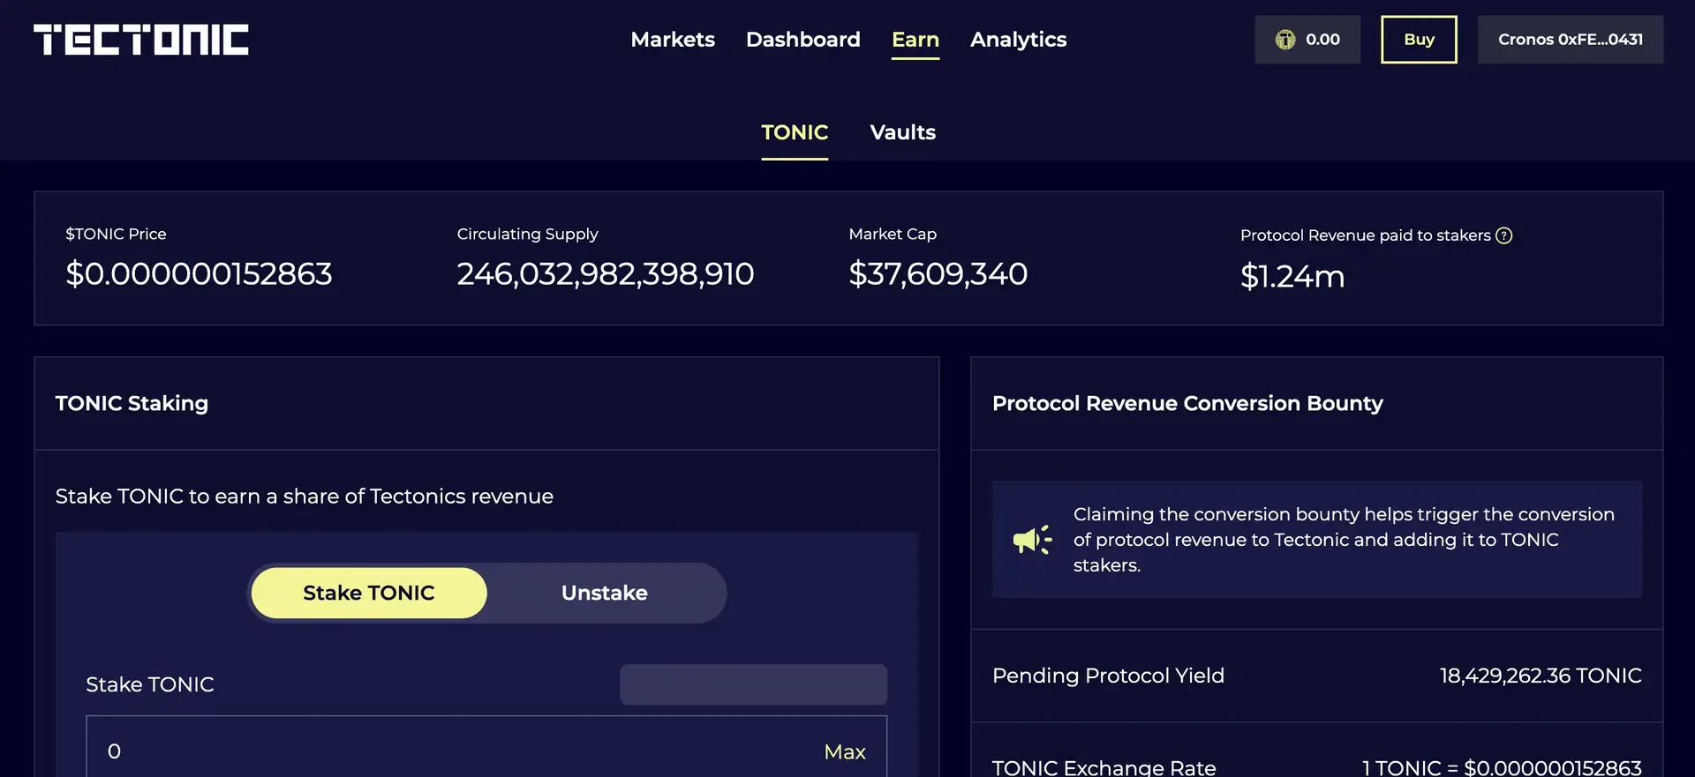
Task: Switch to the Vaults tab
Action: point(902,132)
